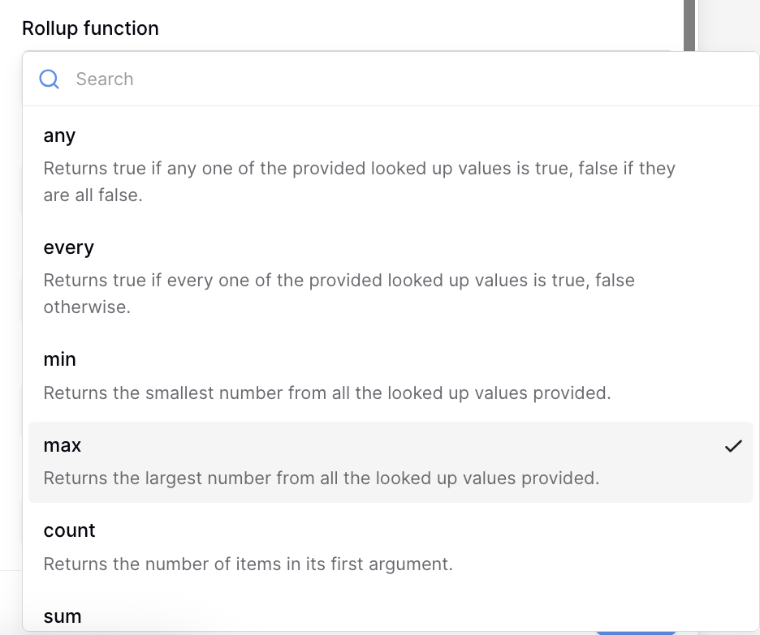
Task: Focus the Search input field
Action: [x=365, y=79]
